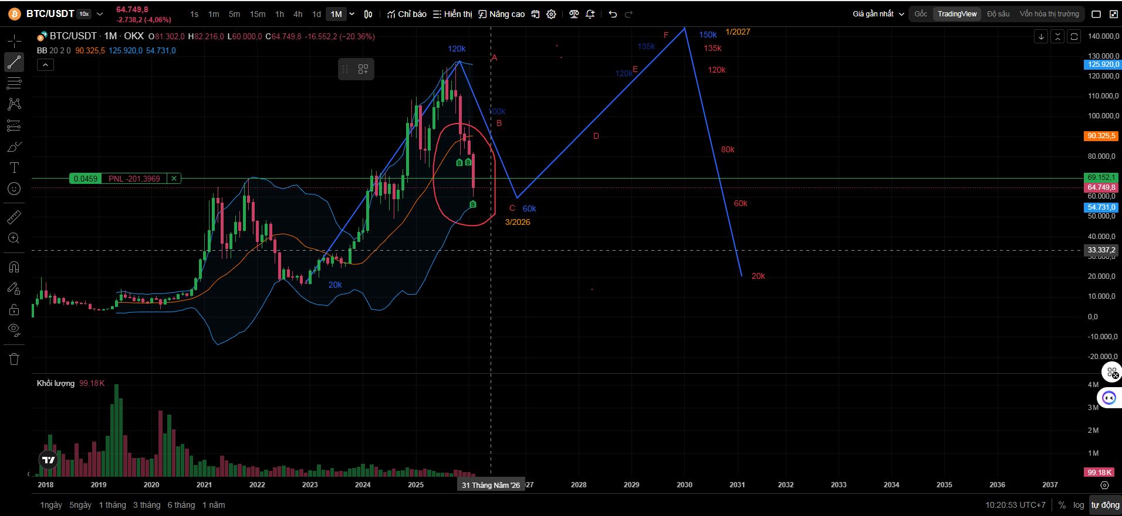Open the emoji sticker tool
This screenshot has height=516, width=1122.
(x=14, y=189)
